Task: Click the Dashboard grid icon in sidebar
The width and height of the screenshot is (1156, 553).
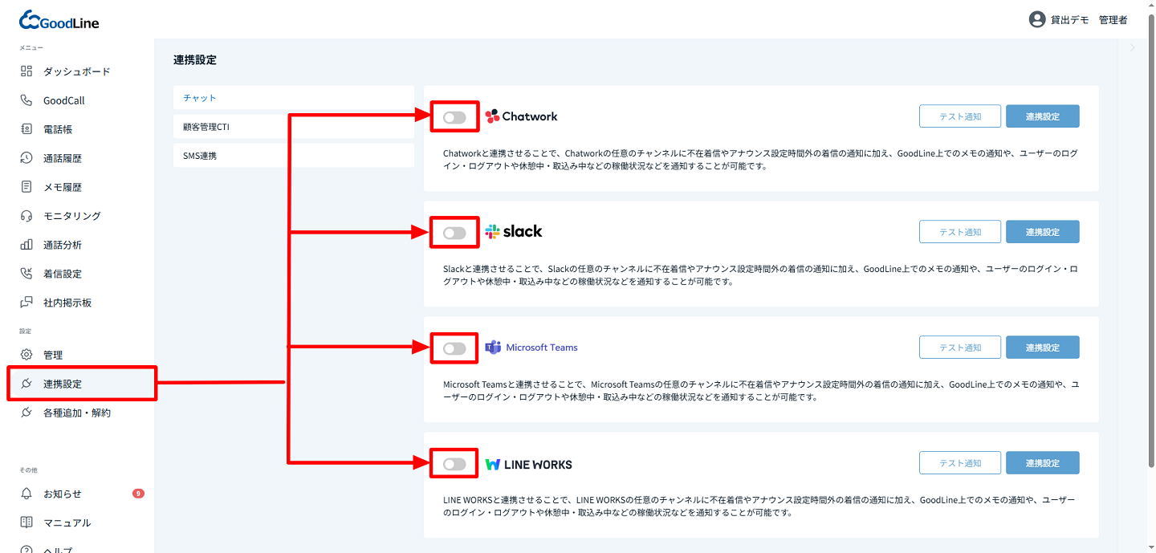Action: coord(26,71)
